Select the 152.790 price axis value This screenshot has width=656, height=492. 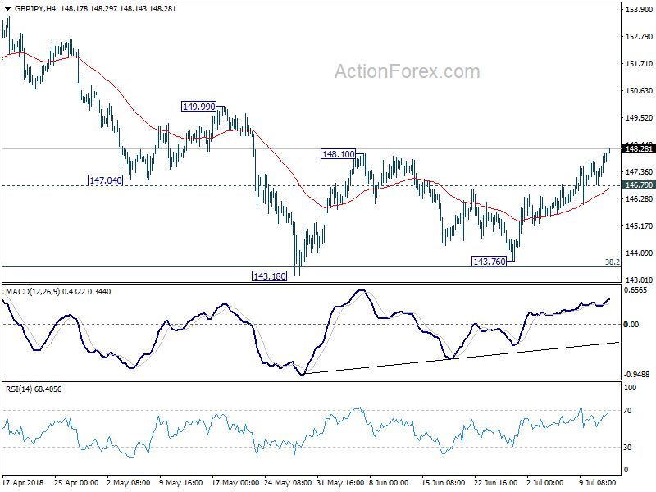pos(639,36)
